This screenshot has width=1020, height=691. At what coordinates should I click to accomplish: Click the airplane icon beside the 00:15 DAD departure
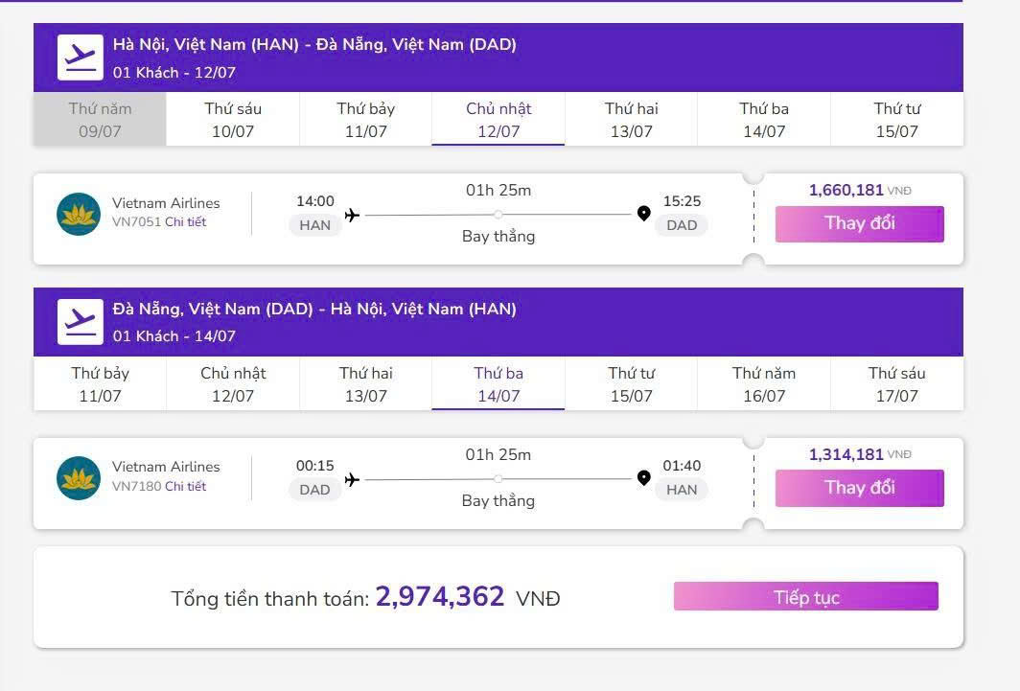(352, 479)
